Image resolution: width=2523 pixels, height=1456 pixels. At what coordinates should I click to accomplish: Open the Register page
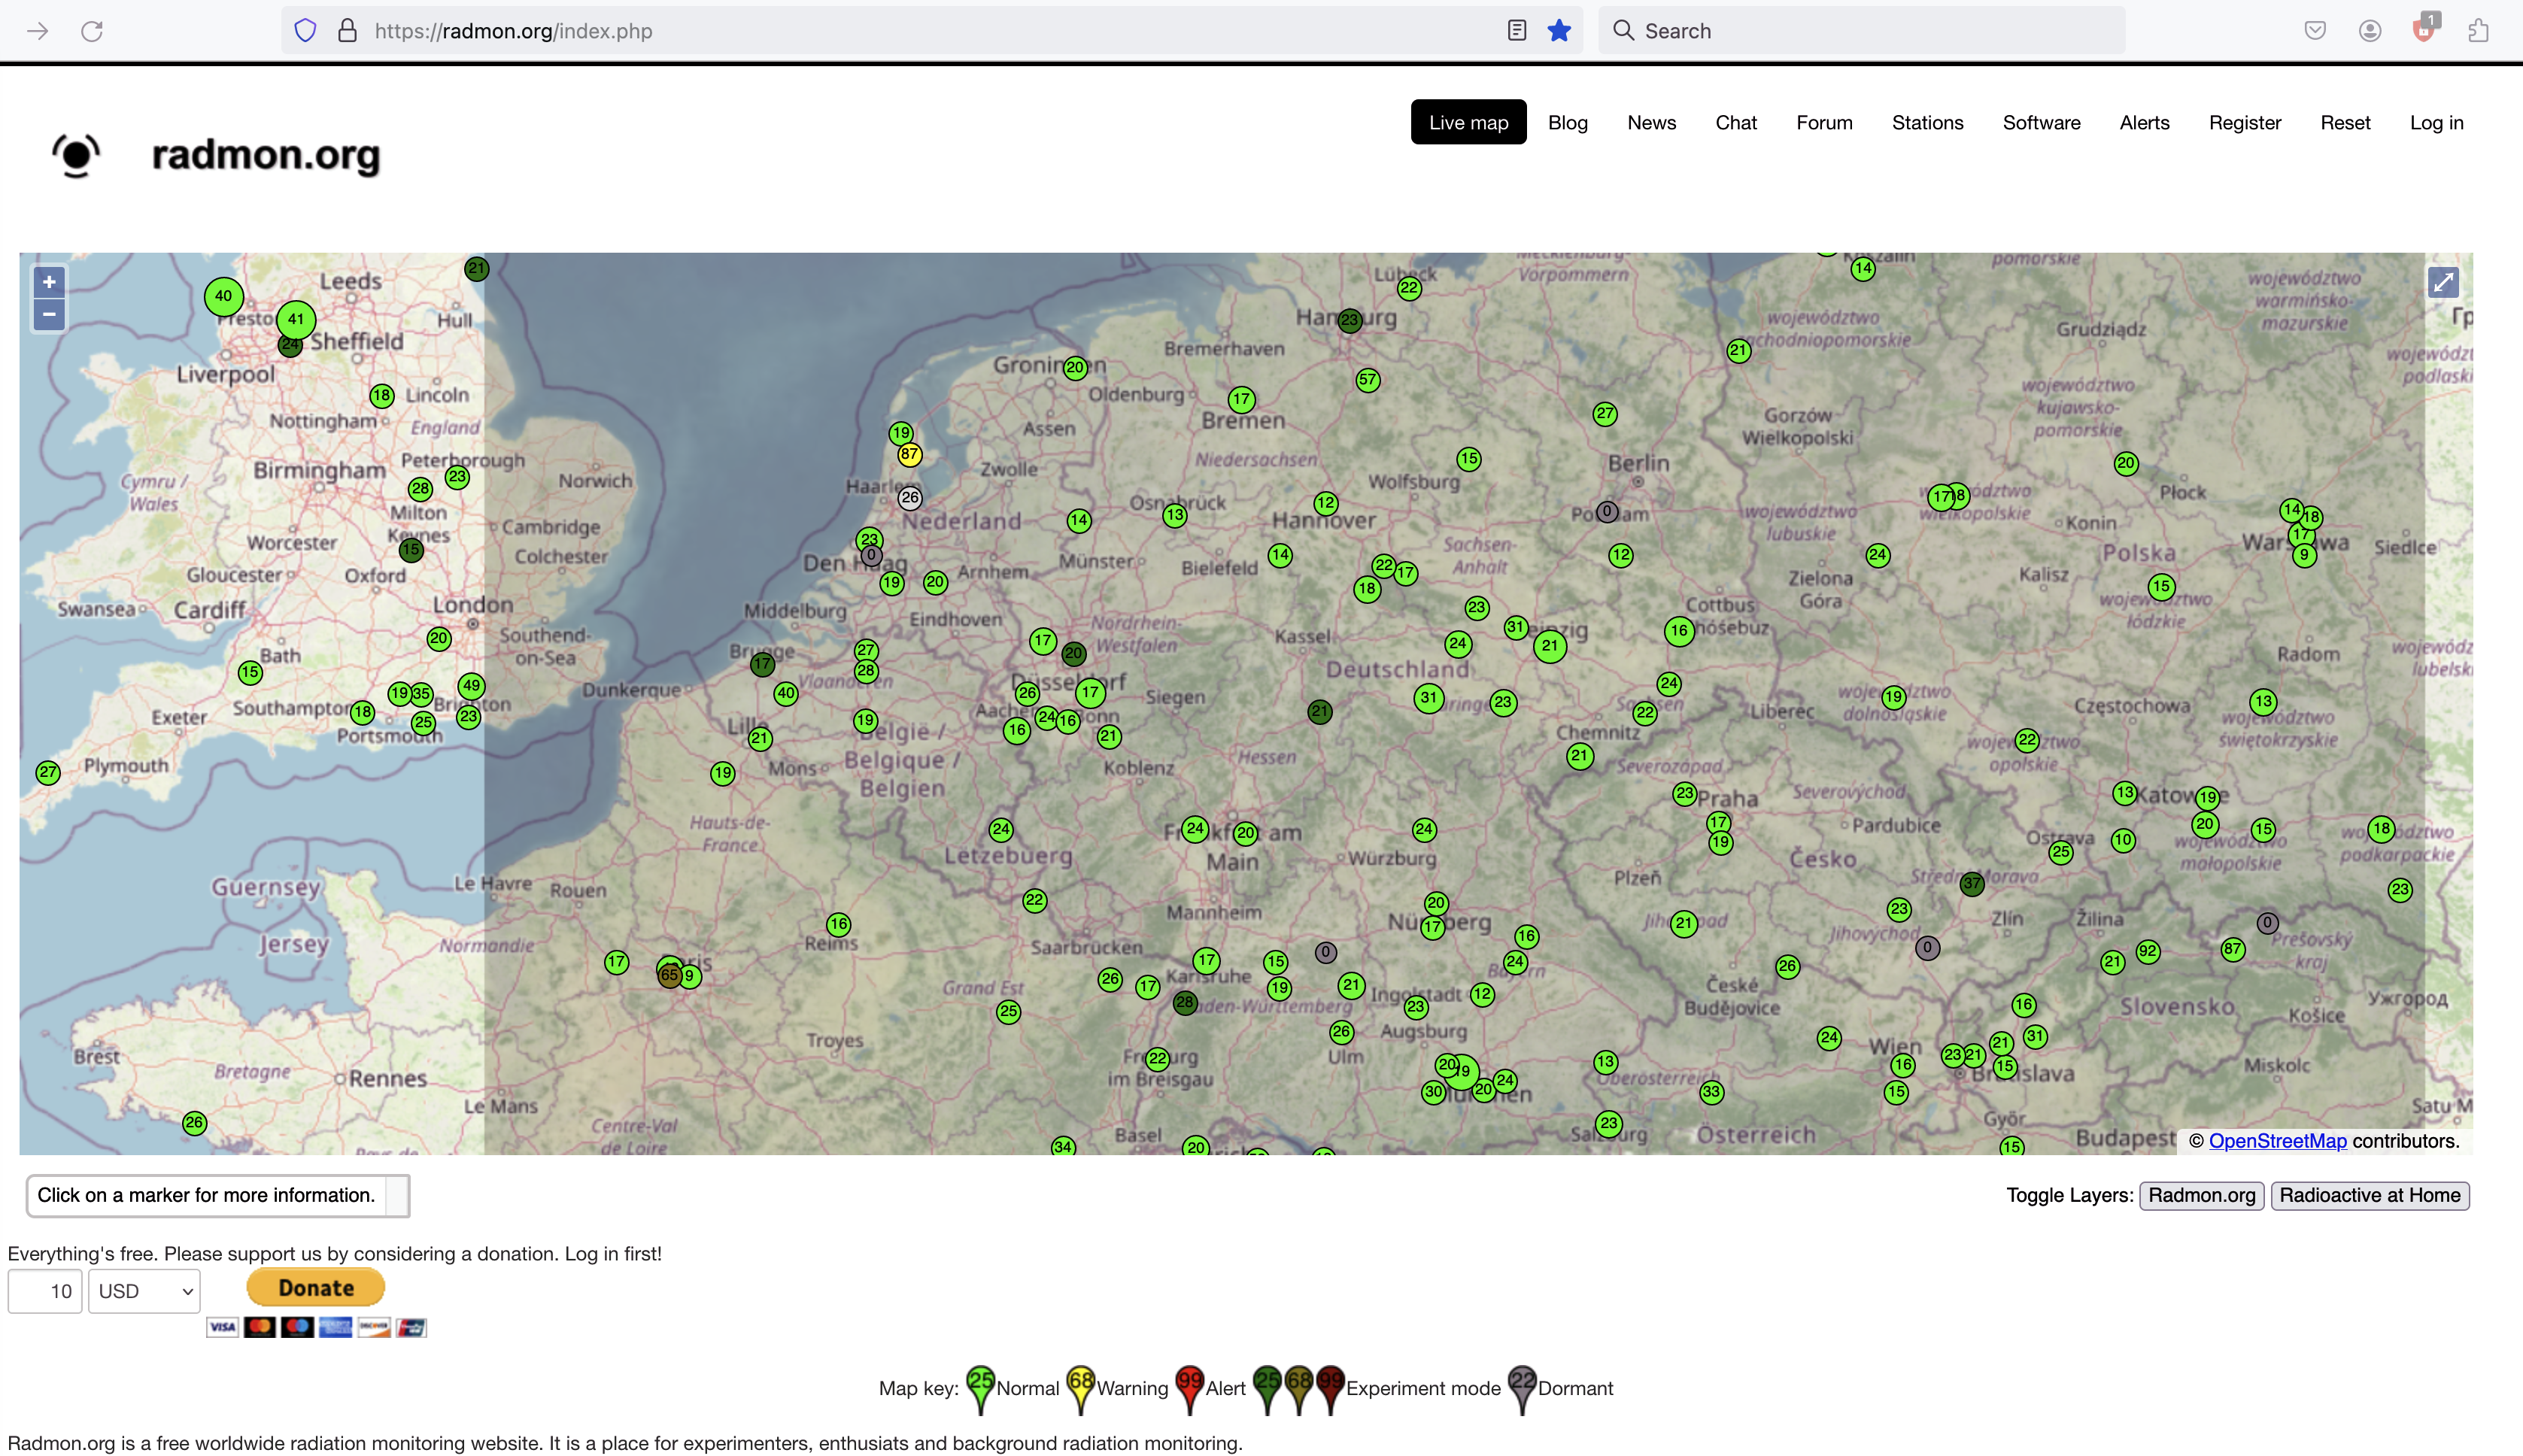[x=2245, y=122]
